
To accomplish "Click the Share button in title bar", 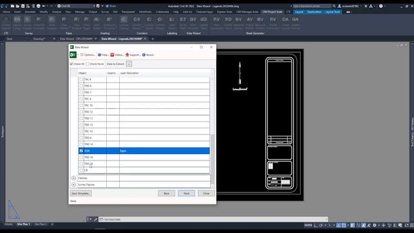I will coord(111,6).
